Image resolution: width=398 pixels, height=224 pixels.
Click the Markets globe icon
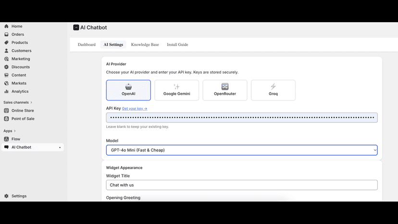point(6,83)
